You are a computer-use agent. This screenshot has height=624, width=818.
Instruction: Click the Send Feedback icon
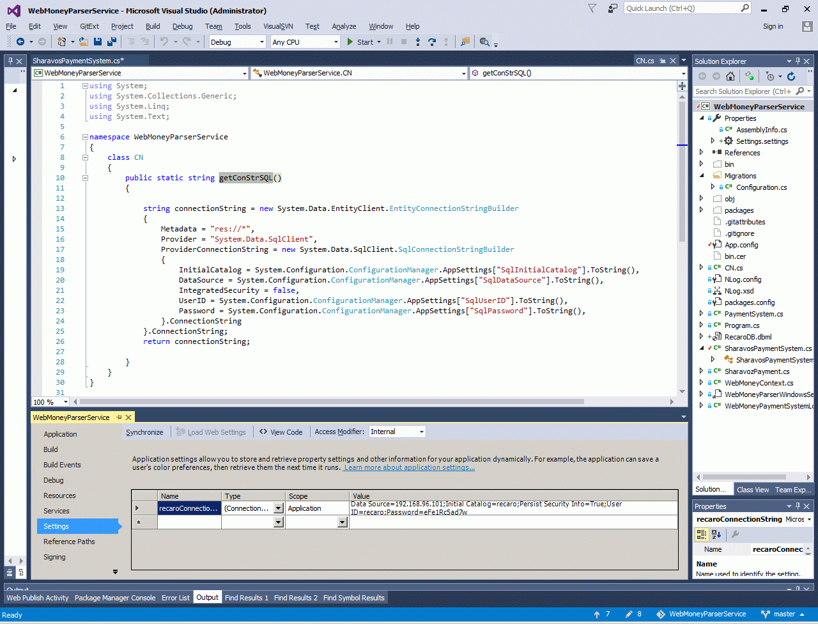[613, 8]
